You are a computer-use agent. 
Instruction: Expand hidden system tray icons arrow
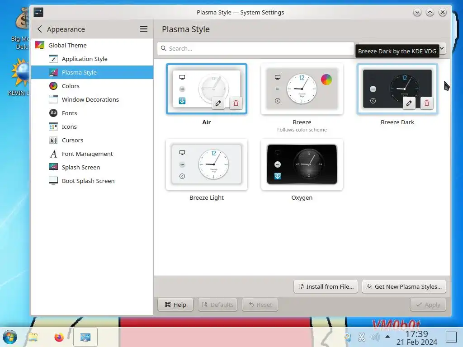pos(387,336)
